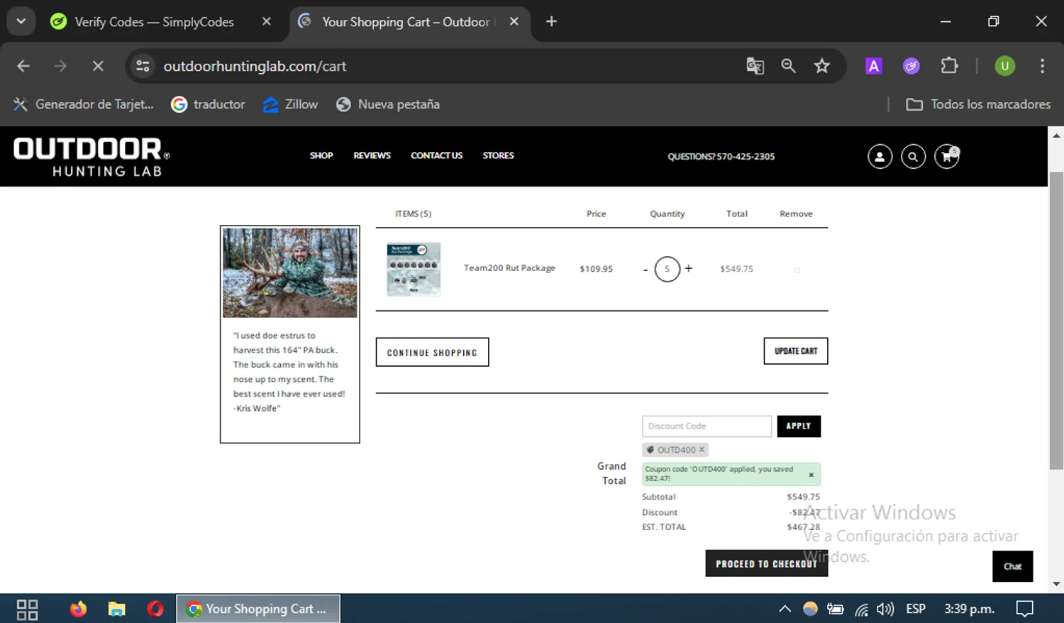Screen dimensions: 1064x623
Task: Open the STORES menu item
Action: pyautogui.click(x=498, y=155)
